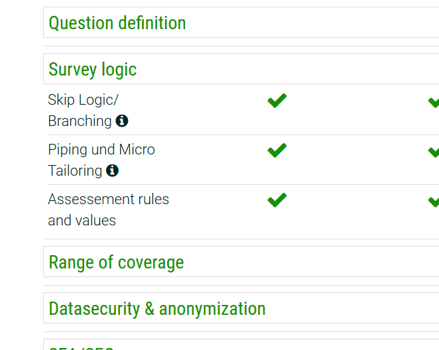
Task: Click first-column checkmark for Assessement rules
Action: (x=277, y=200)
